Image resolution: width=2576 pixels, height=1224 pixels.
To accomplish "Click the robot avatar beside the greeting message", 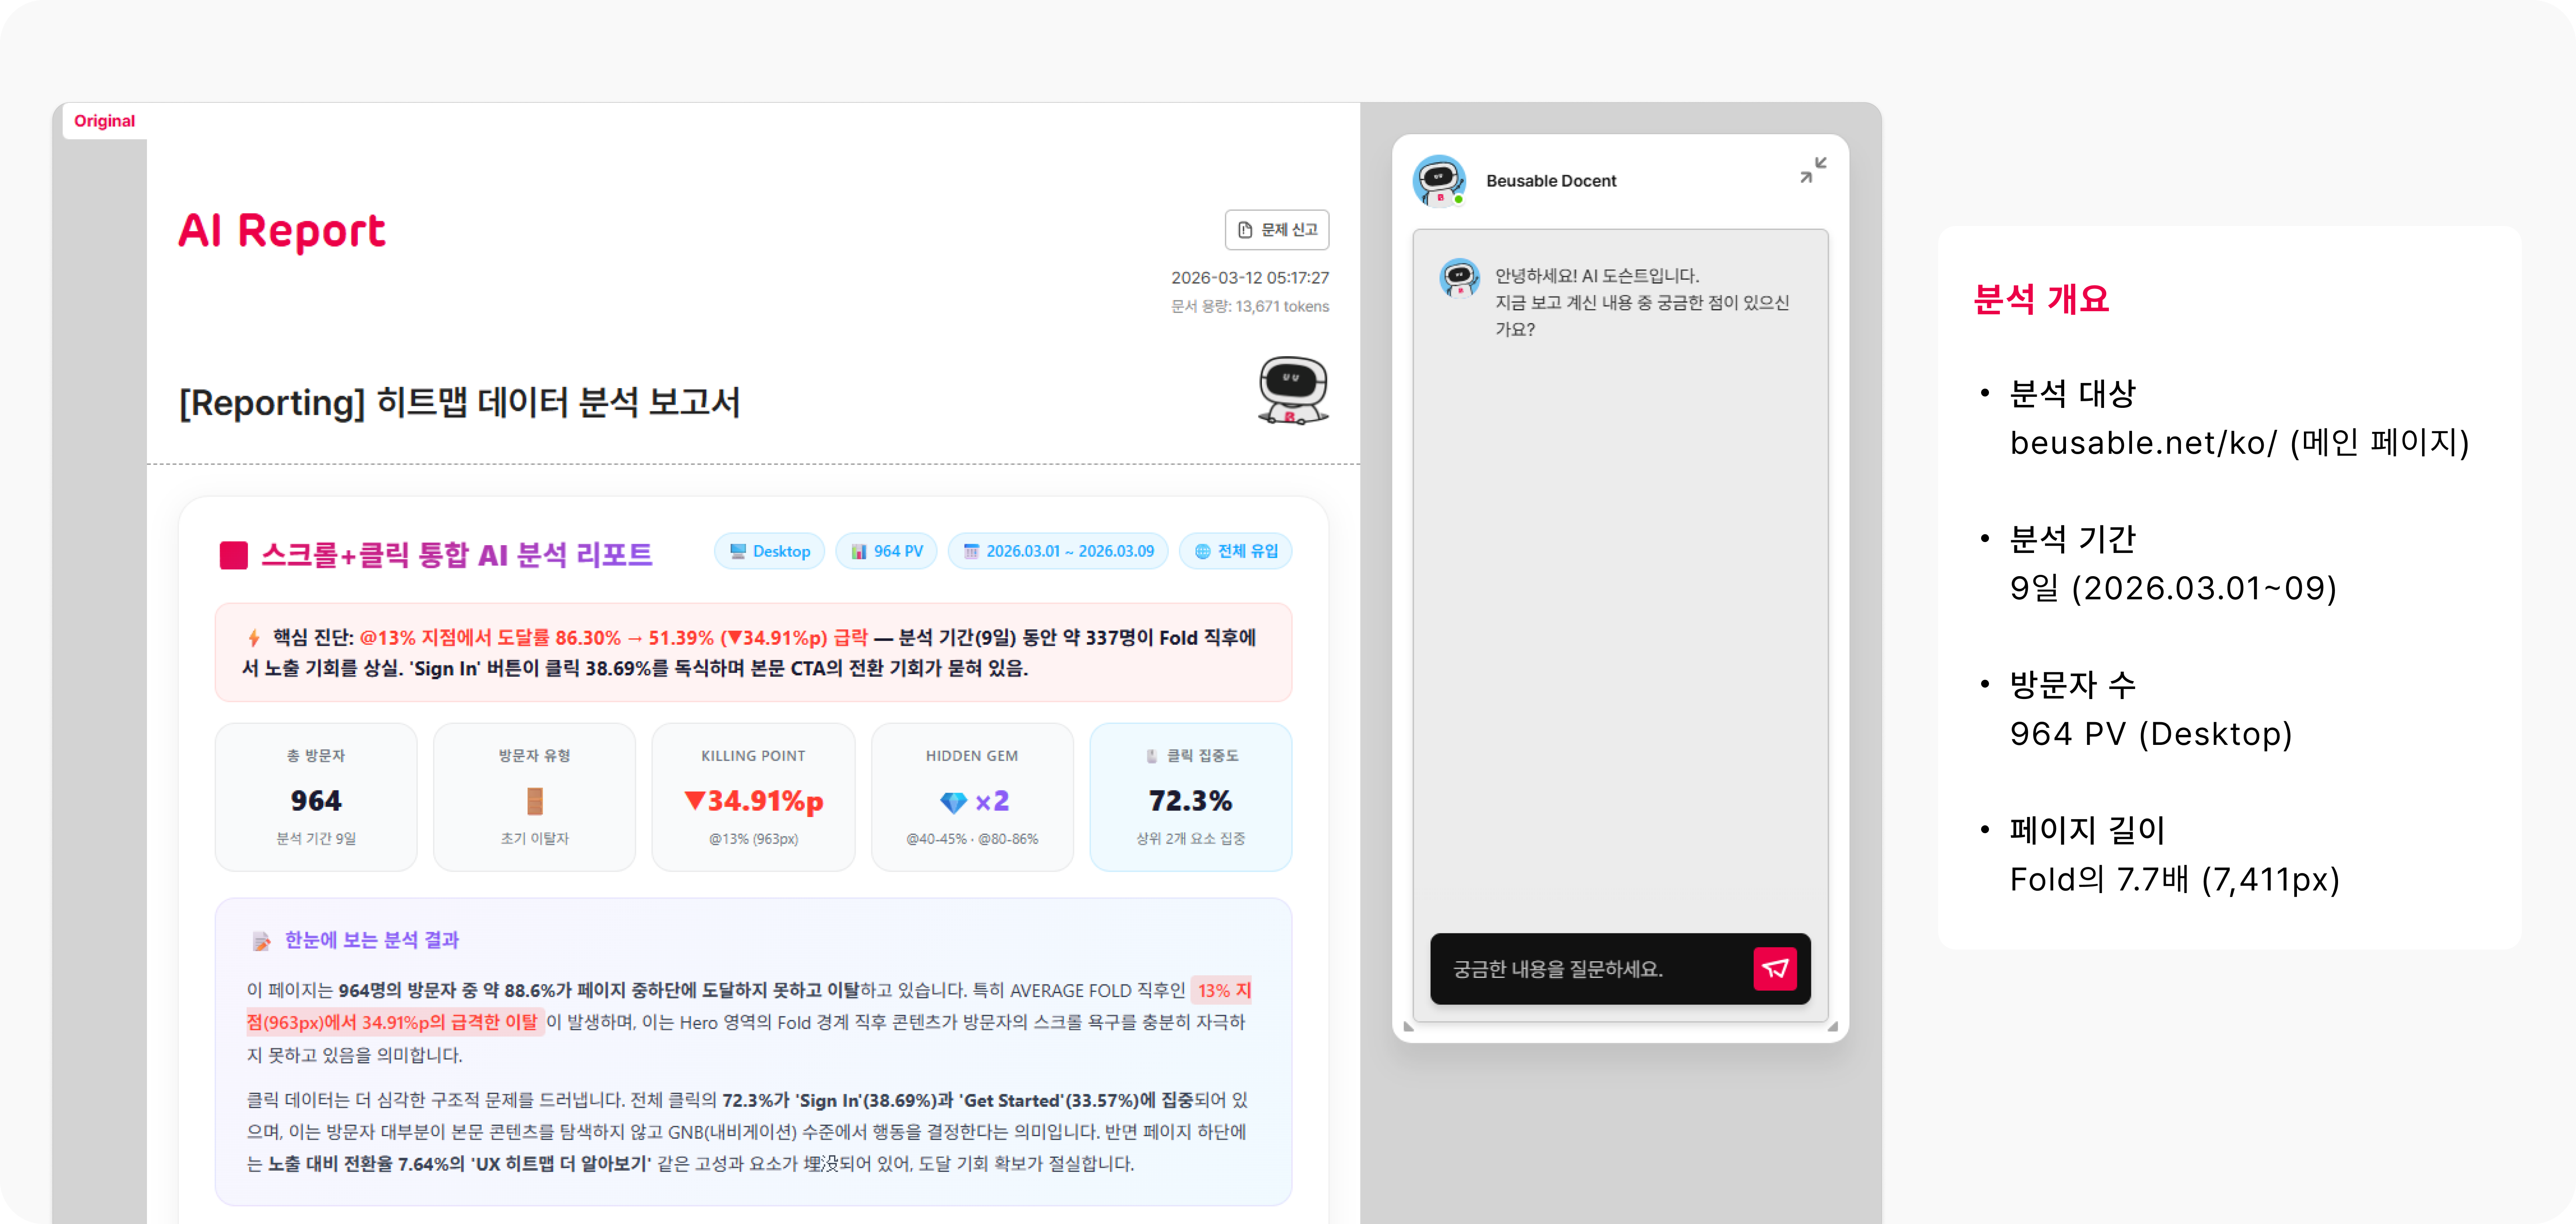I will pos(1459,278).
